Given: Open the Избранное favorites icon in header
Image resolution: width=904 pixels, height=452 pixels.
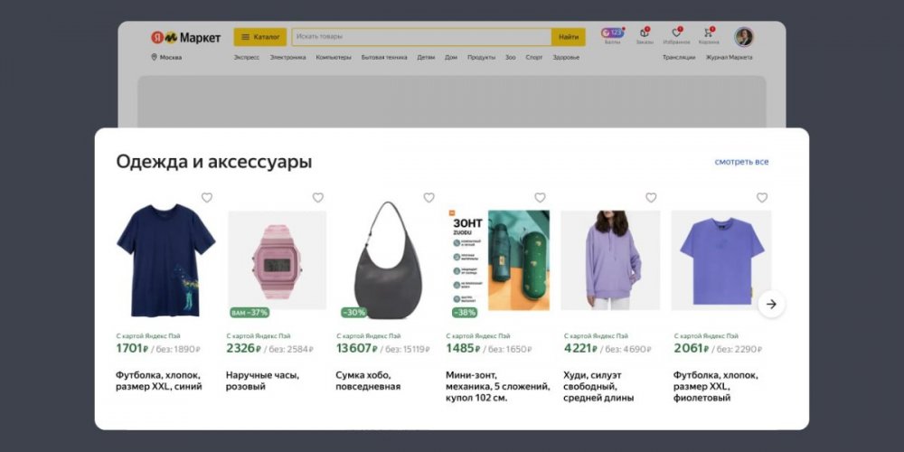Looking at the screenshot, I should tap(676, 35).
